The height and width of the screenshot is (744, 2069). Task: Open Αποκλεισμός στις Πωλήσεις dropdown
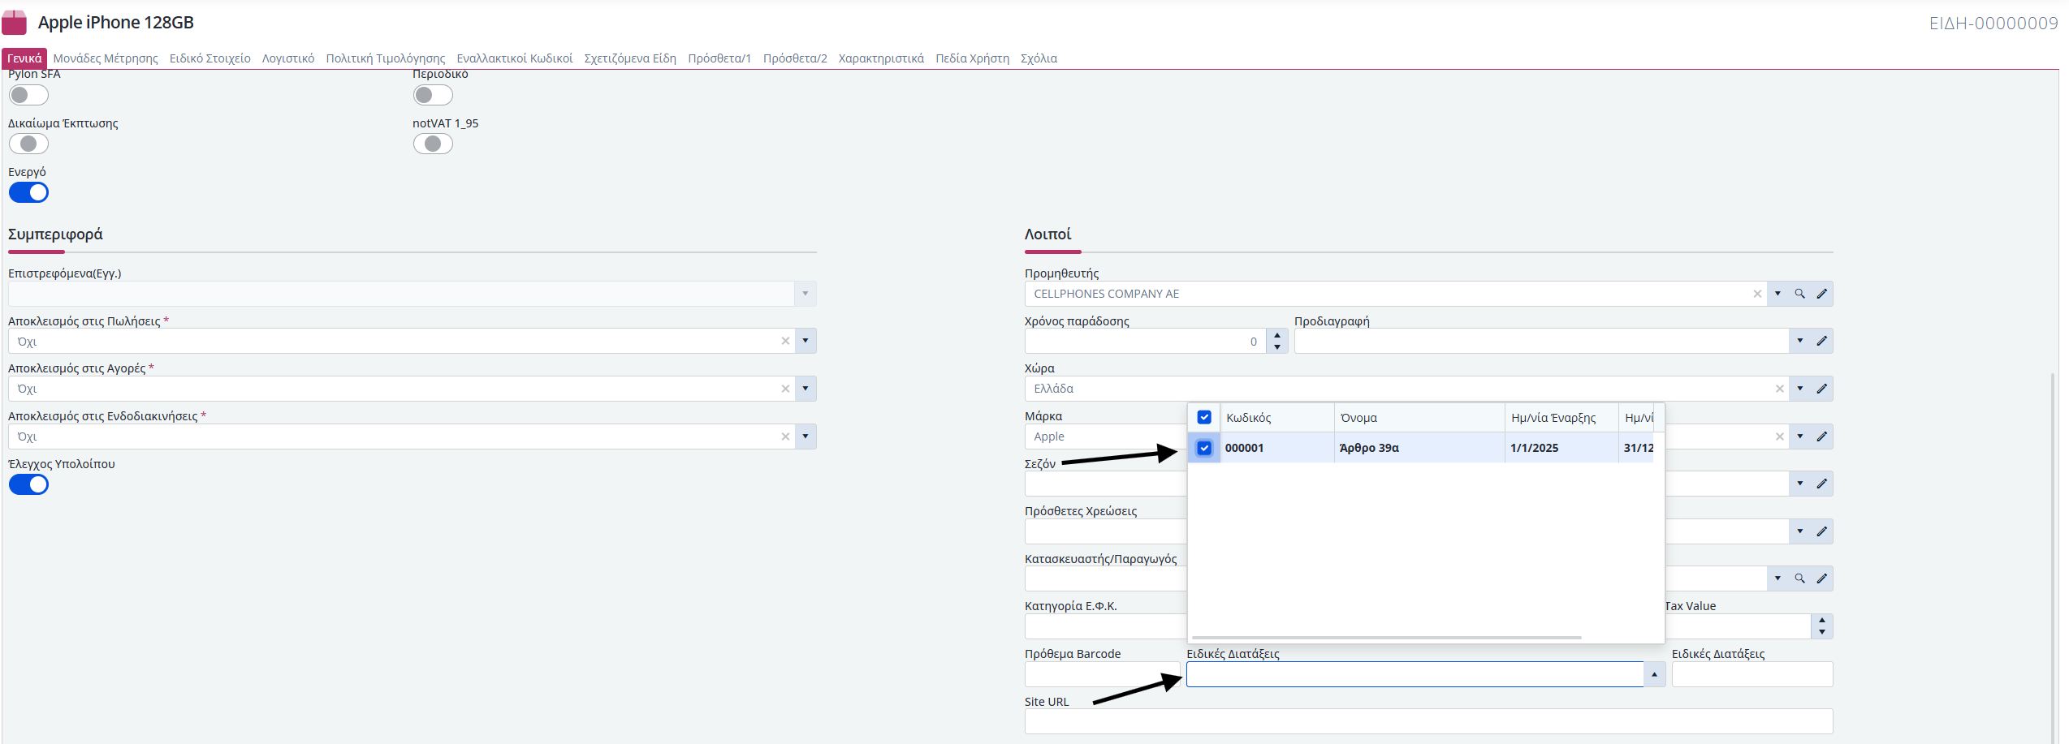(x=806, y=341)
